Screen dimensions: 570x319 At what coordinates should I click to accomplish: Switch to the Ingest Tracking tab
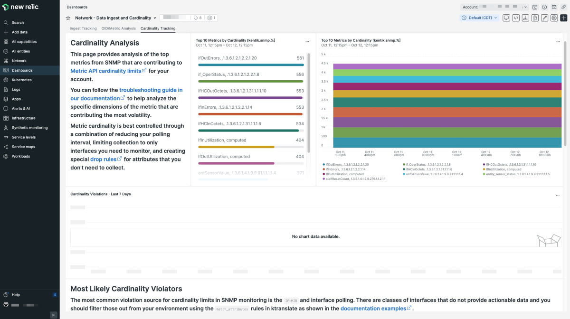point(83,28)
